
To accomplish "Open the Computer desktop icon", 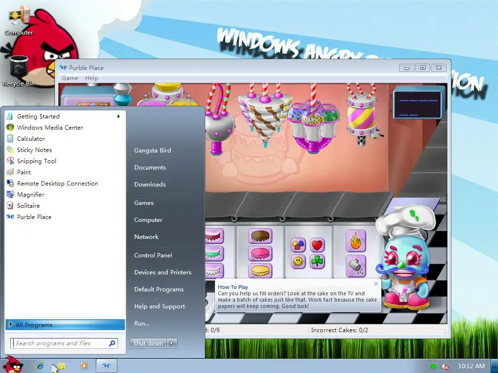I will (19, 21).
